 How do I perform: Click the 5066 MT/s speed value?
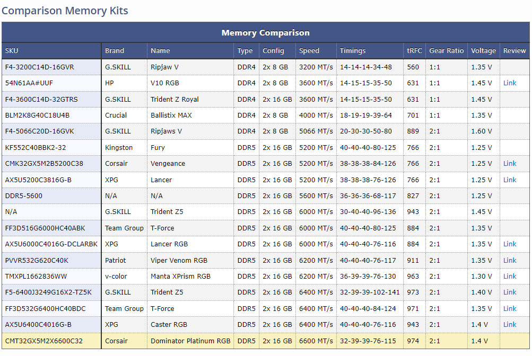tap(316, 131)
